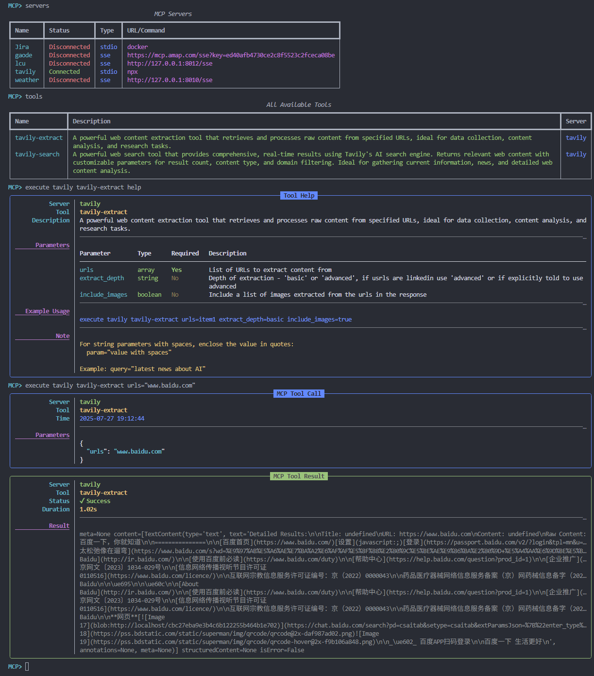Click the "www.baidu.com" JSON value
594x676 pixels.
(x=139, y=452)
